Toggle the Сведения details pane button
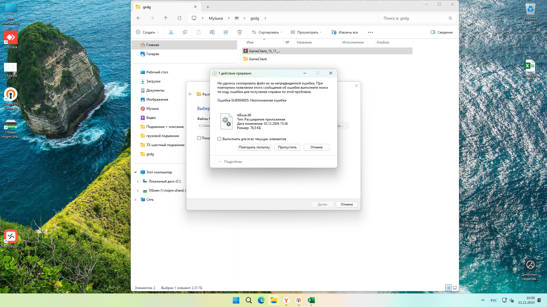Image resolution: width=547 pixels, height=307 pixels. (442, 32)
